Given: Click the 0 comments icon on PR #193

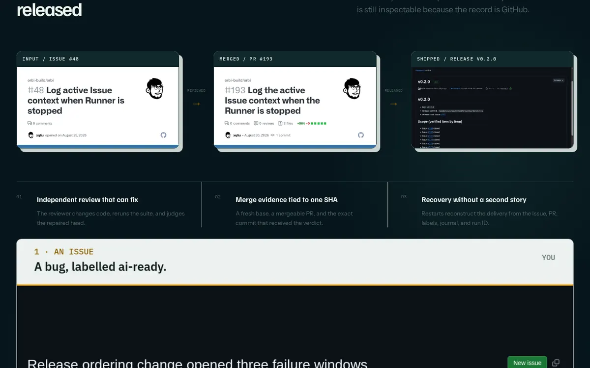Looking at the screenshot, I should 227,124.
